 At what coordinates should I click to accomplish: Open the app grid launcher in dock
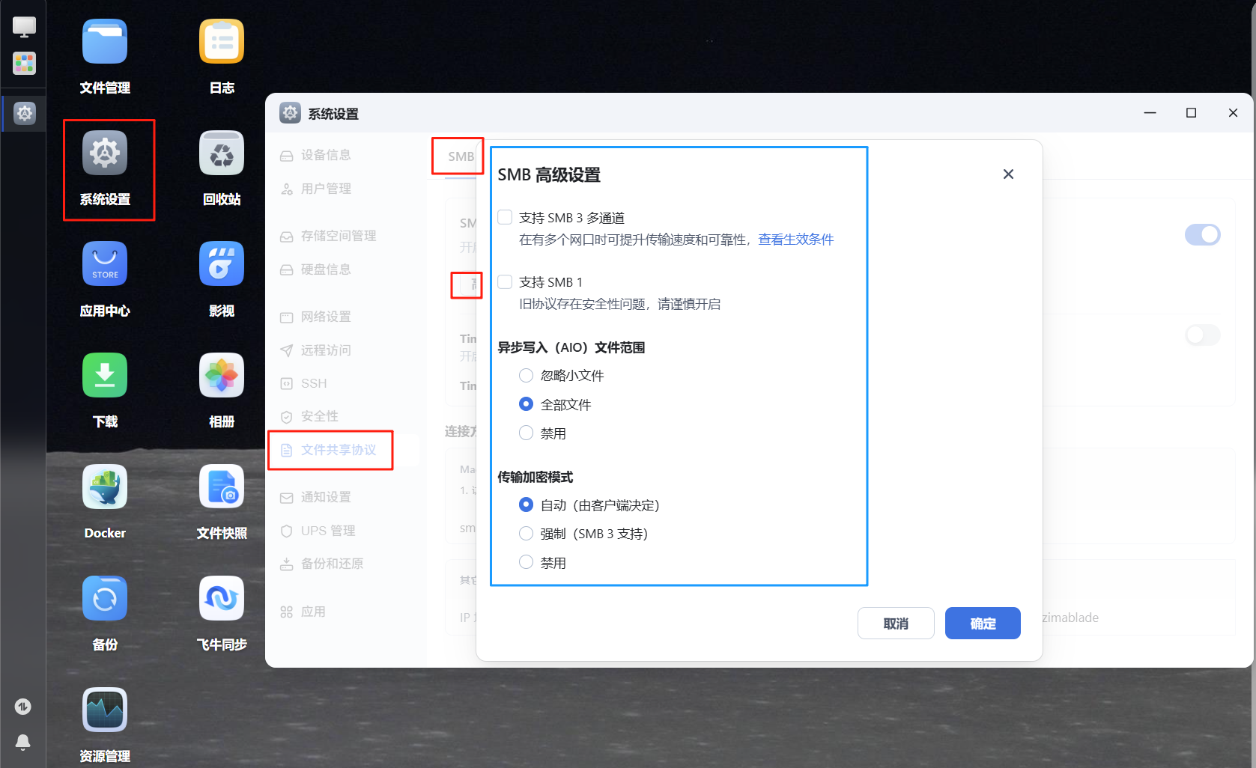[24, 63]
